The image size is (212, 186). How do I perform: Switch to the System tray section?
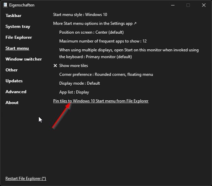(x=18, y=27)
